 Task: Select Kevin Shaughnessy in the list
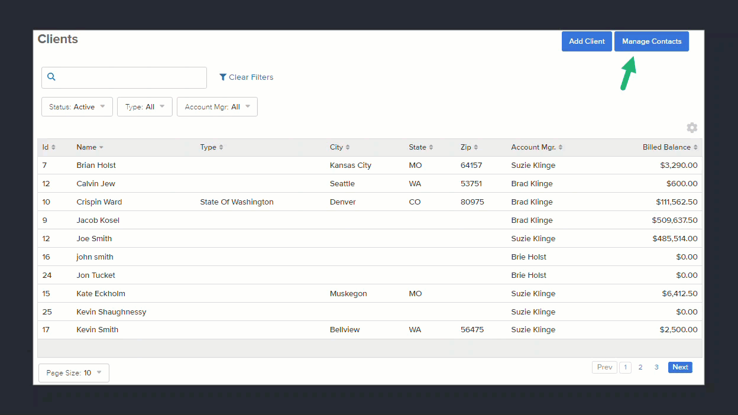(x=111, y=312)
